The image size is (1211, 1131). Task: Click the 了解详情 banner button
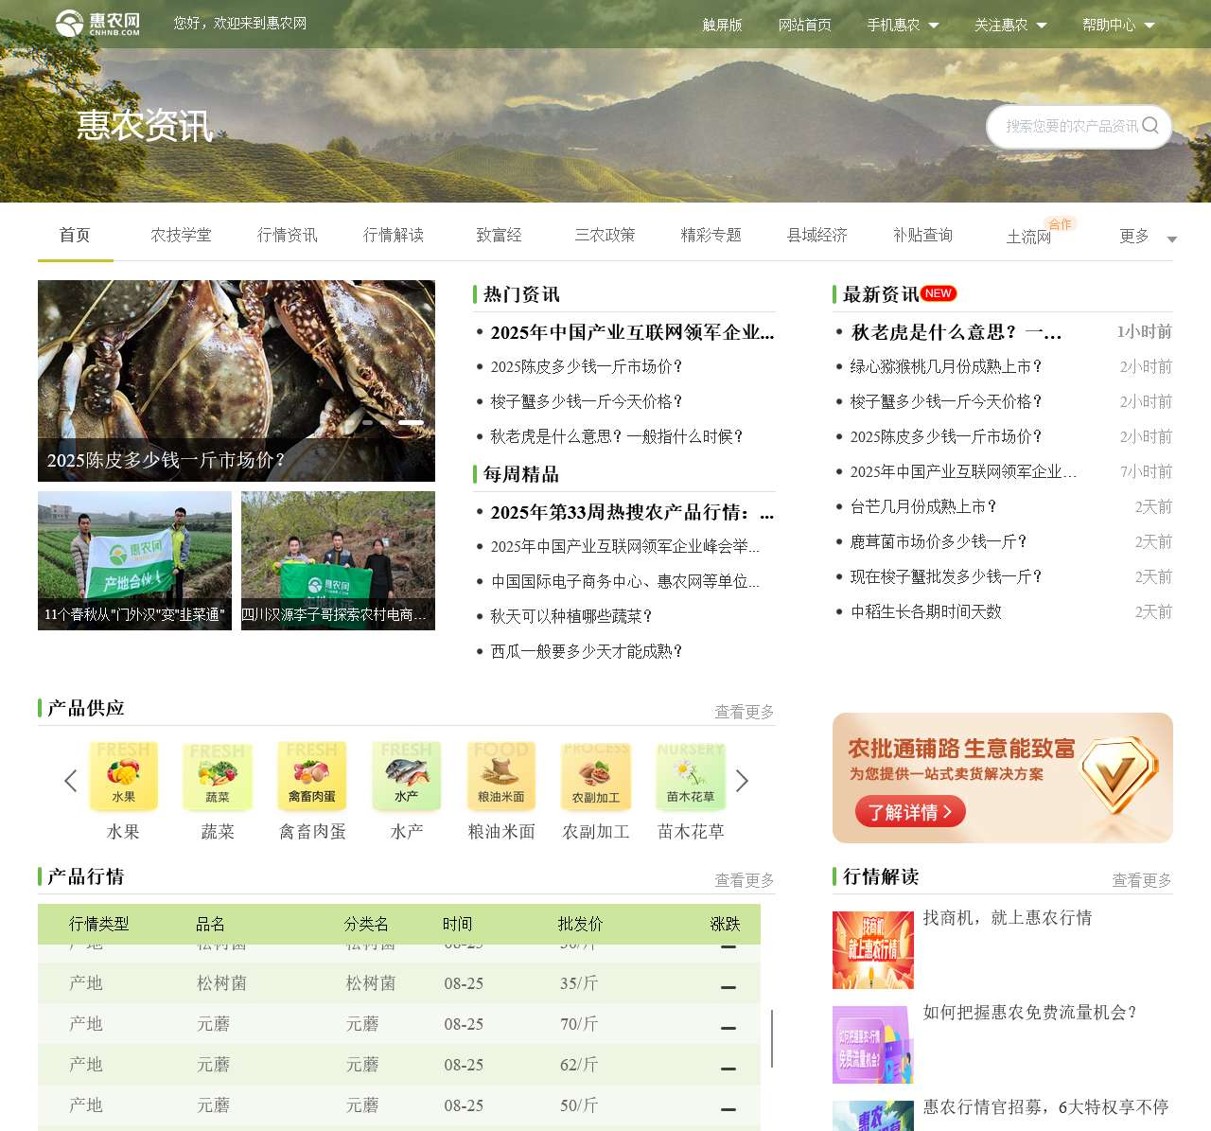[x=910, y=812]
